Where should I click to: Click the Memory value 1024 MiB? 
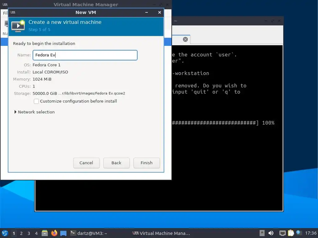(42, 79)
